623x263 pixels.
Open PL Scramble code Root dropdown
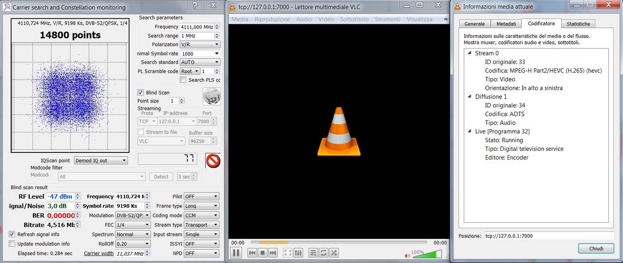[190, 71]
